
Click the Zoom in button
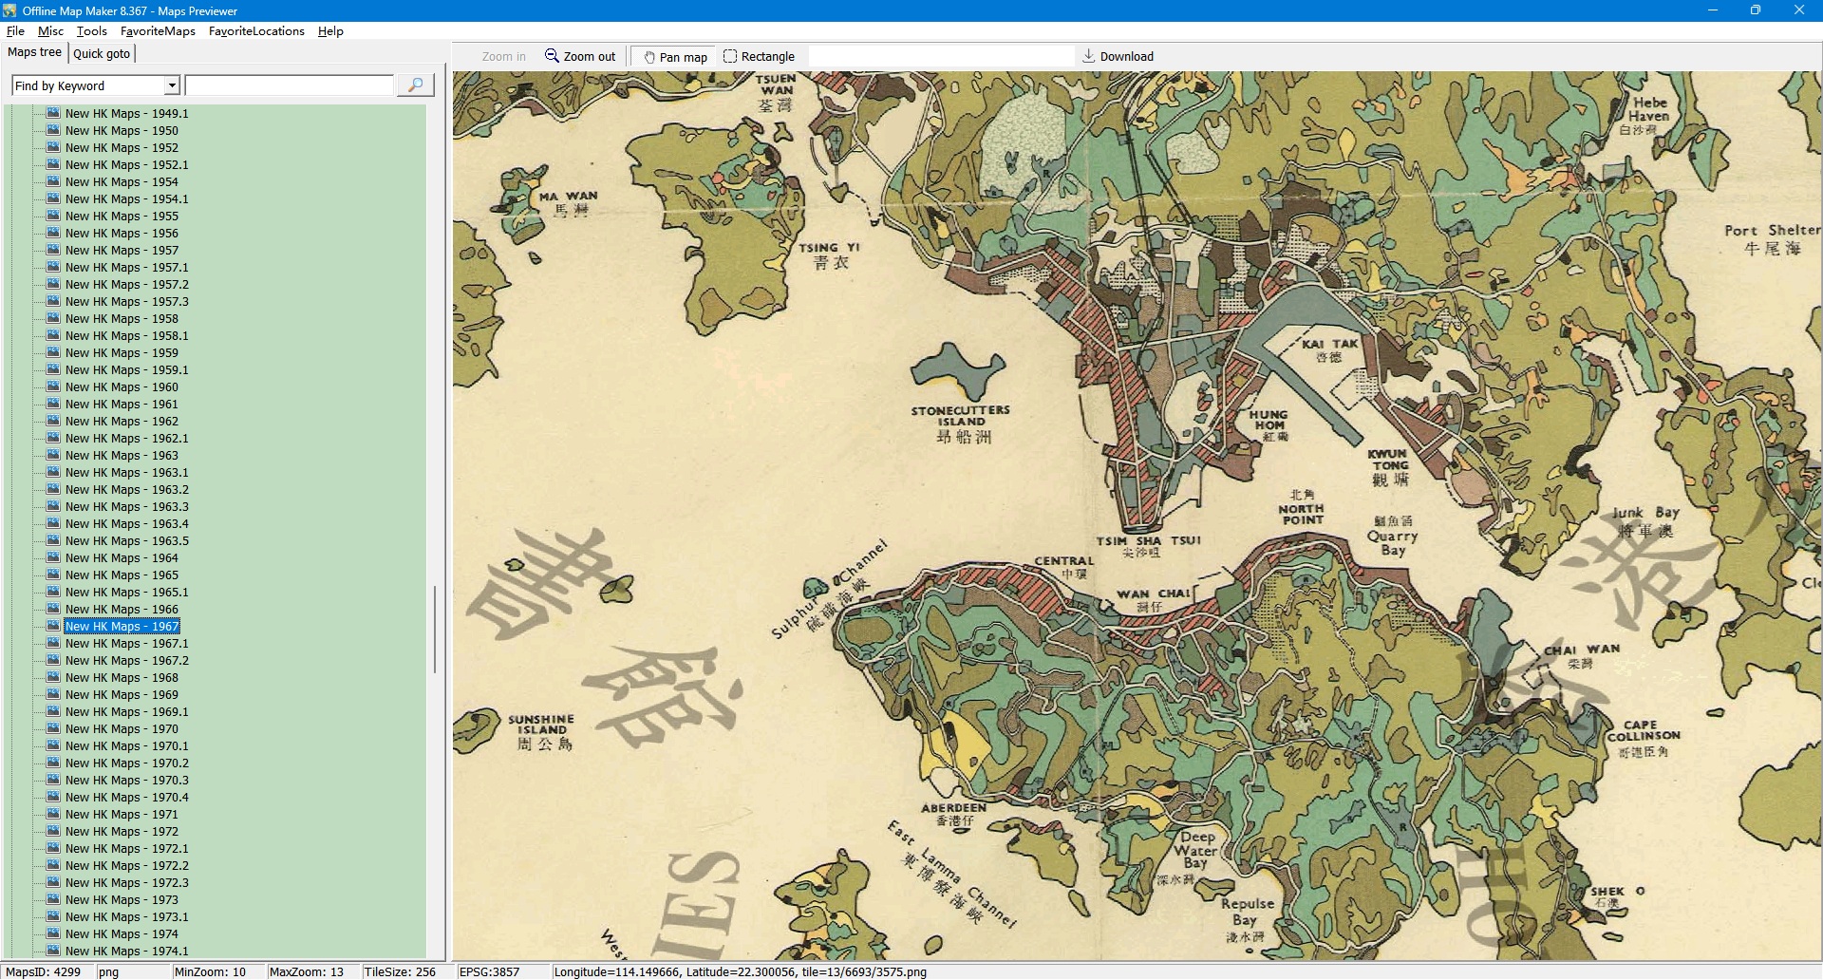pos(503,57)
